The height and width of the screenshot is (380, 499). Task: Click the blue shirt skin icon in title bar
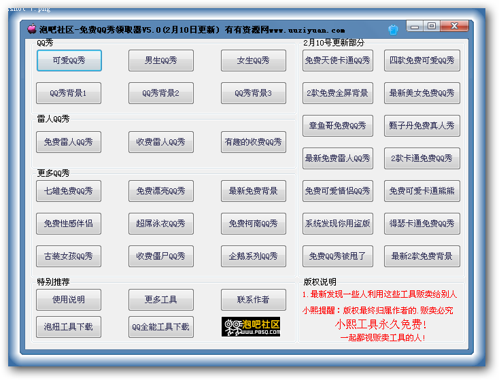point(393,30)
